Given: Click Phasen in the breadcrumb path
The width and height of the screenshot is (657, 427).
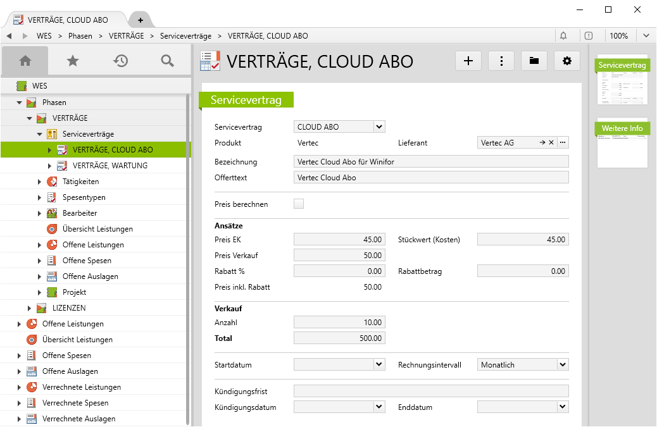Looking at the screenshot, I should [80, 36].
